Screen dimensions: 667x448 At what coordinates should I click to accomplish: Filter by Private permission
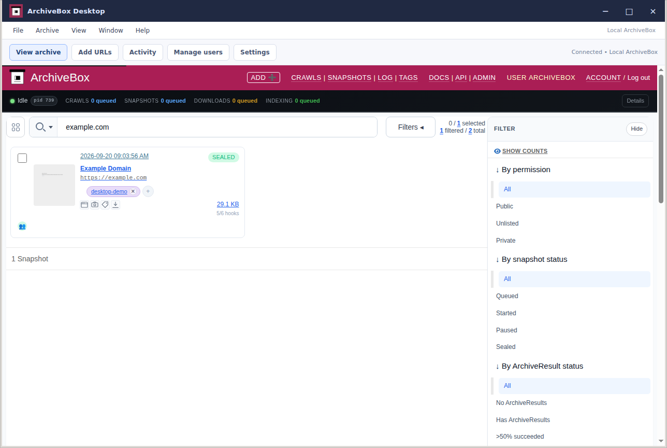[505, 241]
